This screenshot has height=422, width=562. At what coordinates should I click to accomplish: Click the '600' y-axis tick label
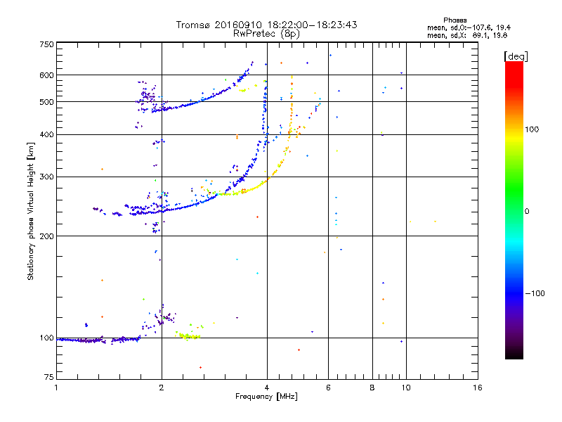[46, 75]
